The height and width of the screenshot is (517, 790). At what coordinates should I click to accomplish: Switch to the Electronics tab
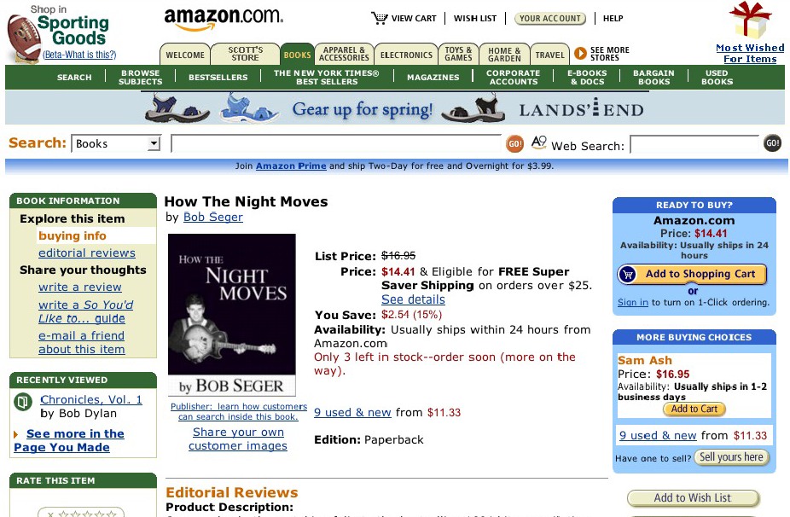coord(406,55)
